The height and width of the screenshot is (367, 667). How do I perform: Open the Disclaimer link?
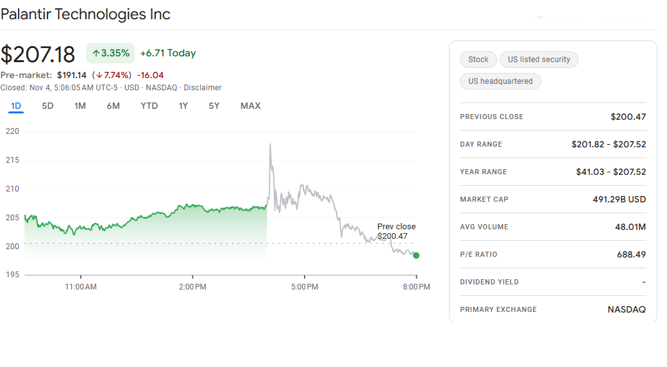(203, 88)
